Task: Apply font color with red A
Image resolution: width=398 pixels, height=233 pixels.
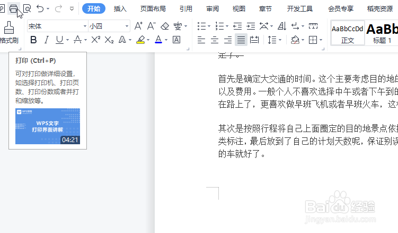Action: click(x=158, y=40)
